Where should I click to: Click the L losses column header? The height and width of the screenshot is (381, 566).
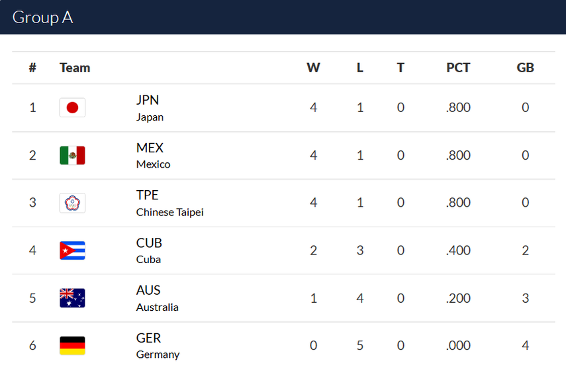(360, 68)
